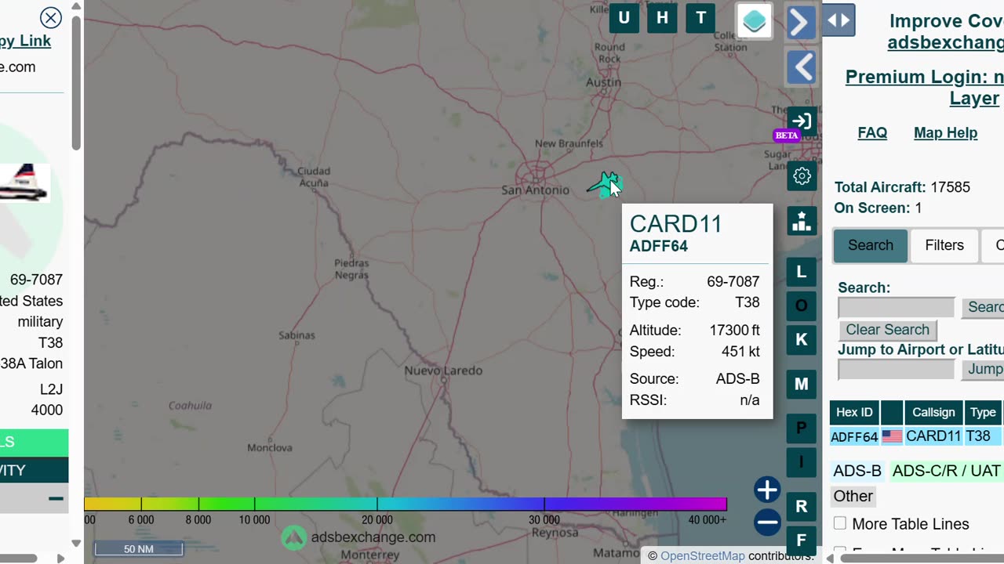Click the US flag icon in table row
Screen dimensions: 1004x564
pos(892,436)
